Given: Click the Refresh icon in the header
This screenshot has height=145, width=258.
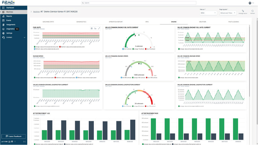Looking at the screenshot, I should tap(252, 11).
